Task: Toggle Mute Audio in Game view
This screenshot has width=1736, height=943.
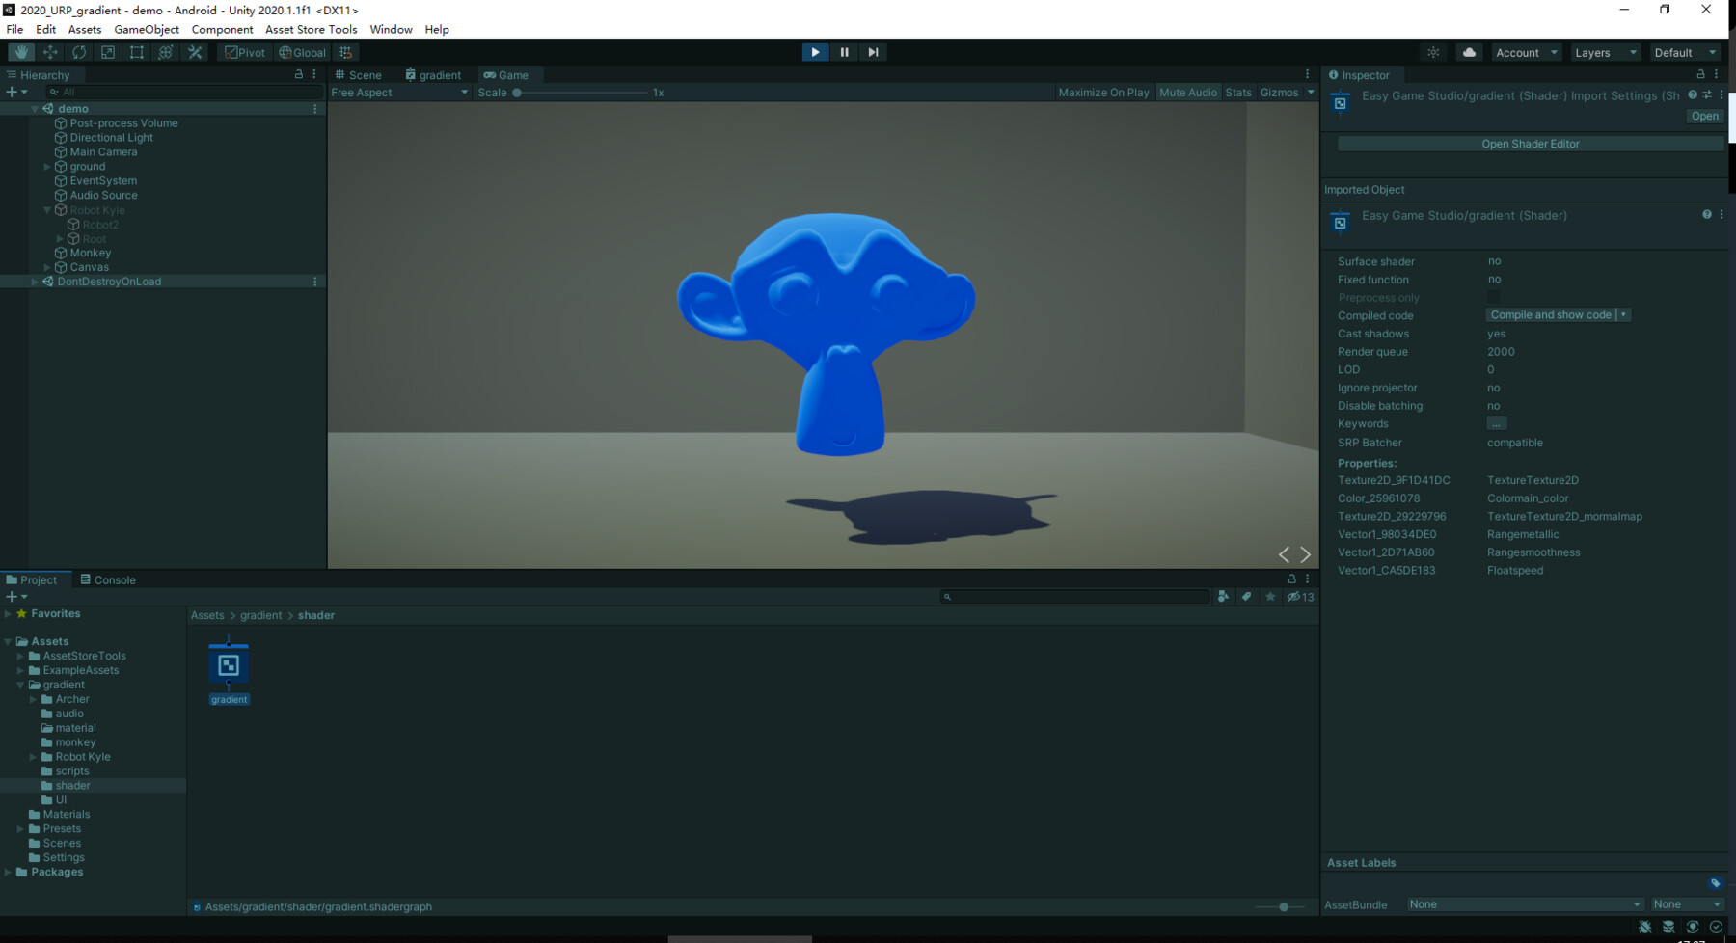Action: (1188, 93)
